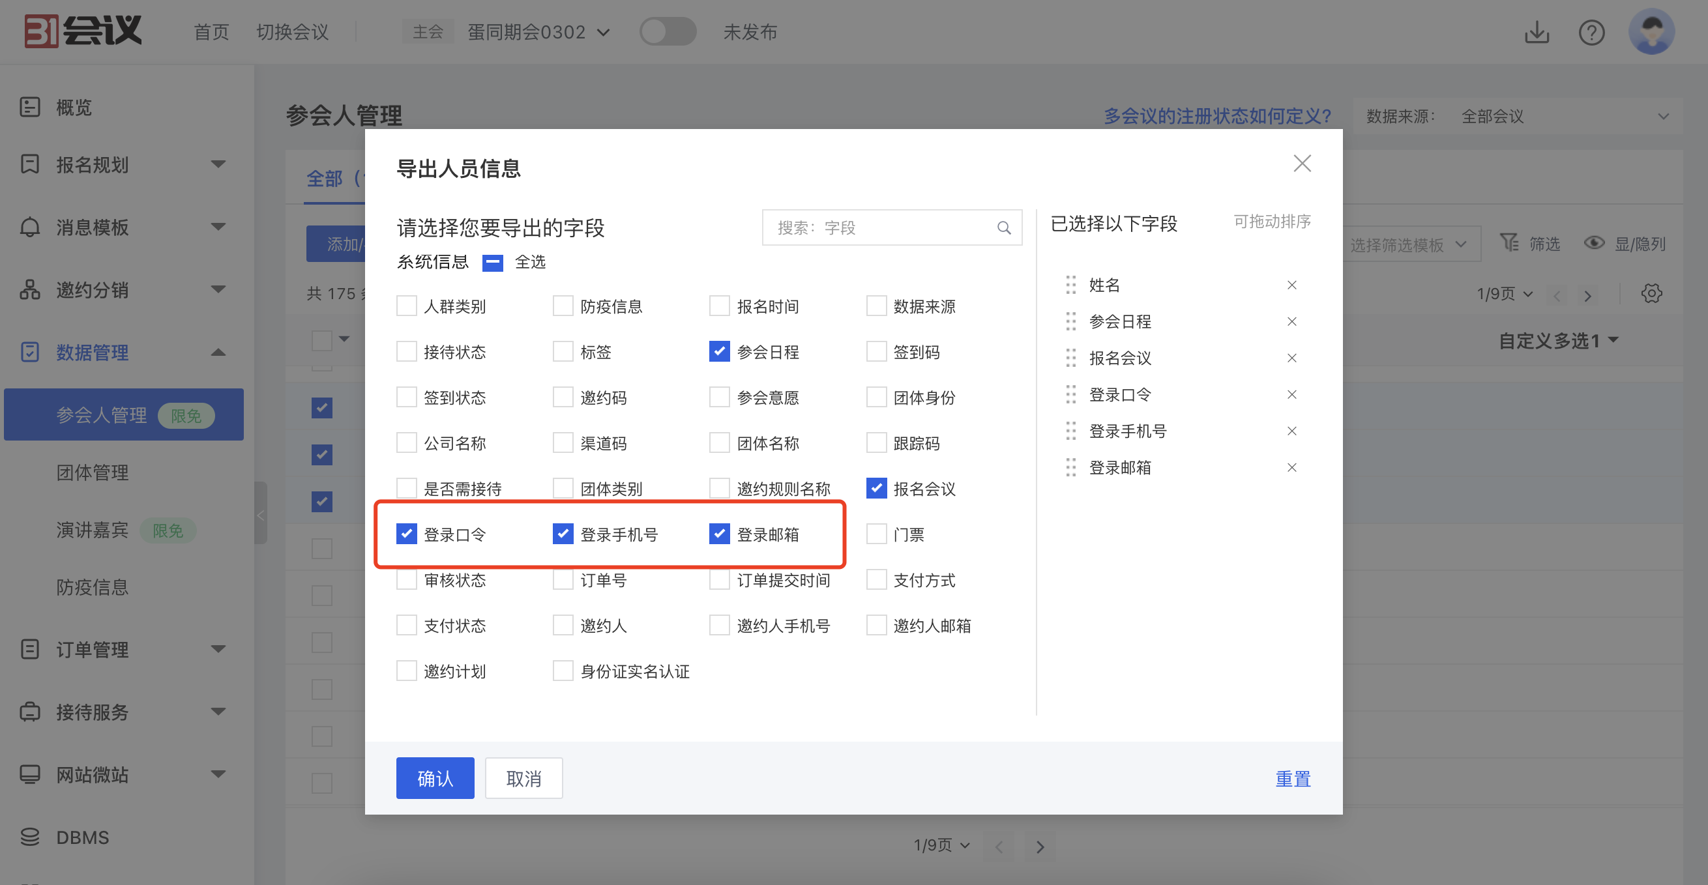The height and width of the screenshot is (885, 1708).
Task: Go to previous page arrow at bottom
Action: coord(999,847)
